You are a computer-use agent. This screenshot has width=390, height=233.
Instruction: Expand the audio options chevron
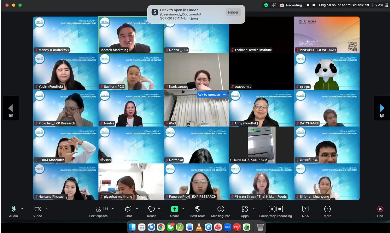(x=22, y=209)
